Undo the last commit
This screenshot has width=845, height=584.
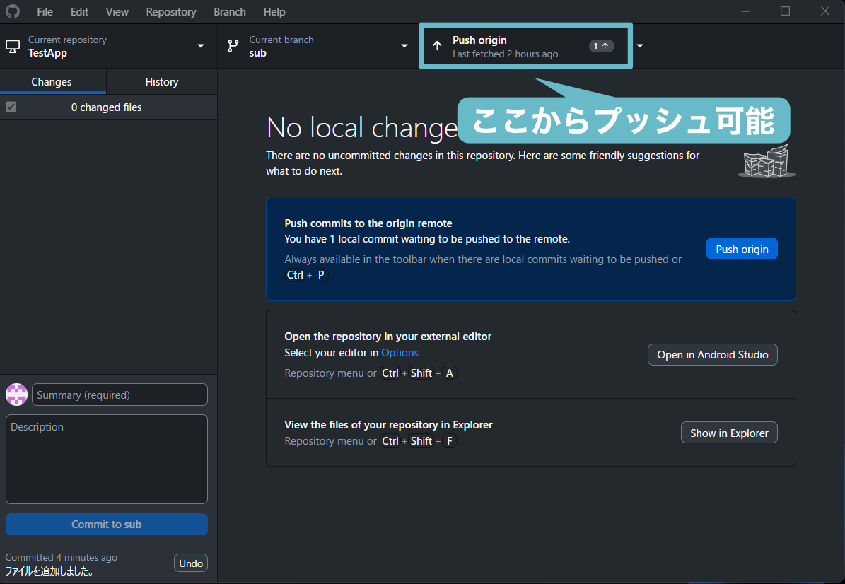[x=191, y=563]
